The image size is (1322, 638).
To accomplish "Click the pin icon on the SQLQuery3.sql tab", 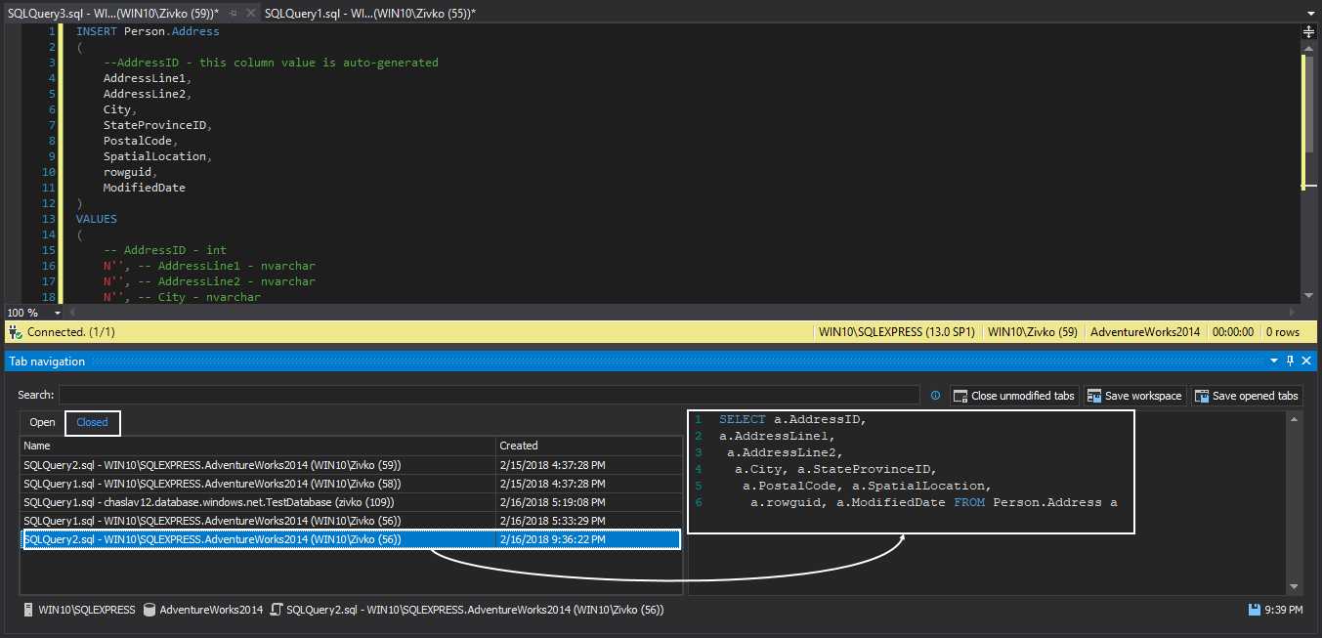I will tap(233, 13).
